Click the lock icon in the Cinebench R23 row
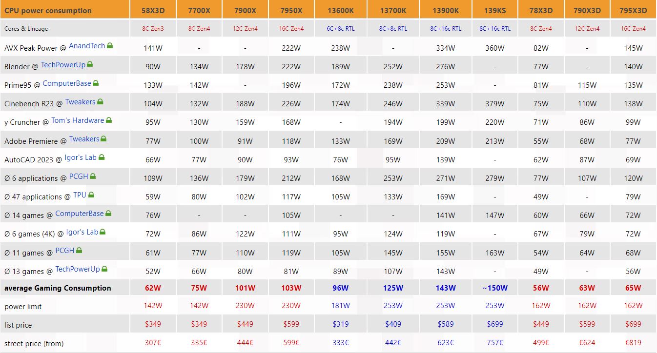 [100, 101]
